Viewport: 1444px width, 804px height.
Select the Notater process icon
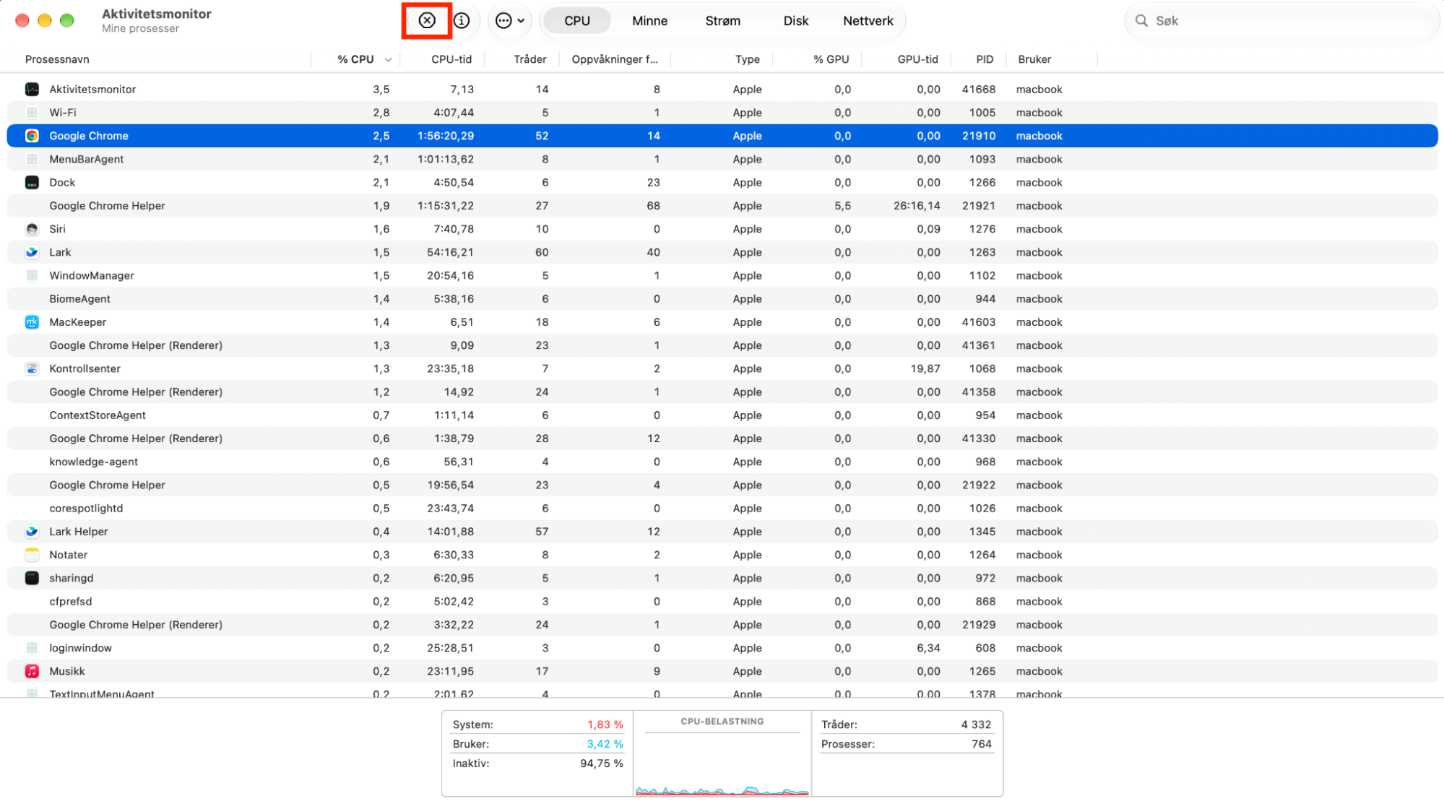[x=32, y=554]
